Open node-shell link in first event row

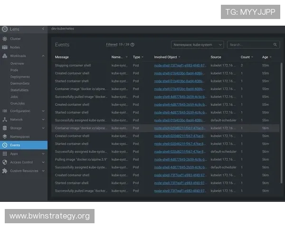(x=180, y=66)
